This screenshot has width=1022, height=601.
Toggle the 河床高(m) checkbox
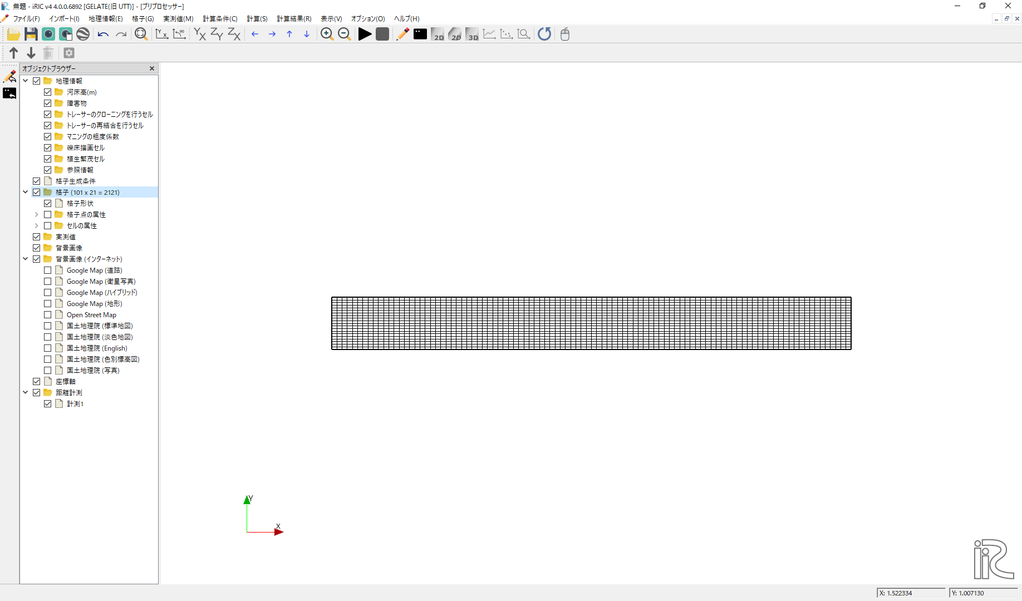[x=48, y=92]
